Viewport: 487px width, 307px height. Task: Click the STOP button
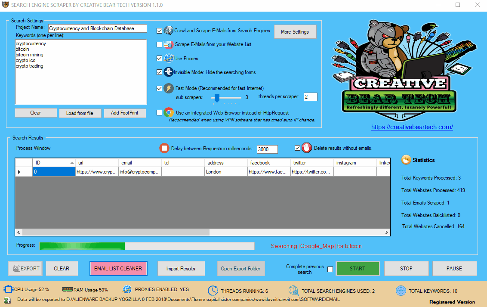pos(407,269)
